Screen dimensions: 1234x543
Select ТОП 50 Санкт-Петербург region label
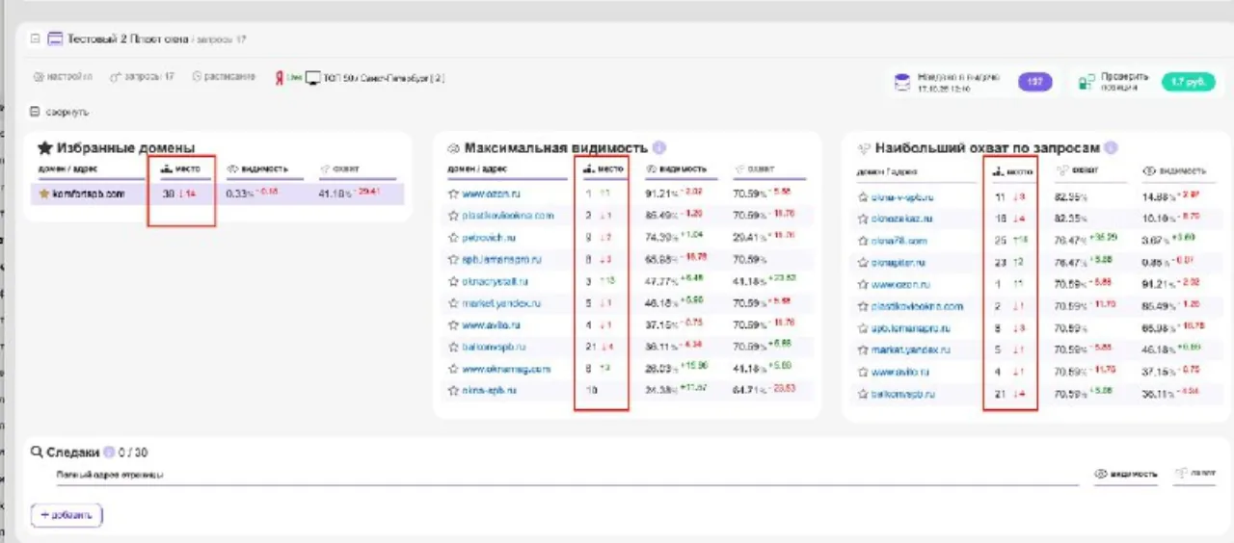point(384,78)
